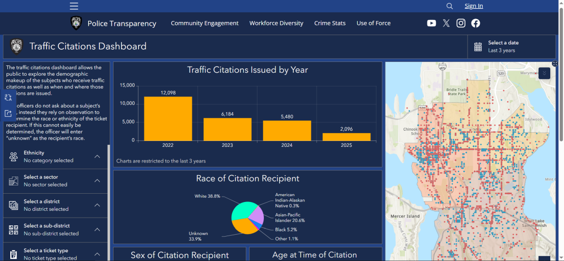This screenshot has width=564, height=261.
Task: Click the 'Sex of Citation Recipient' heading
Action: [180, 255]
